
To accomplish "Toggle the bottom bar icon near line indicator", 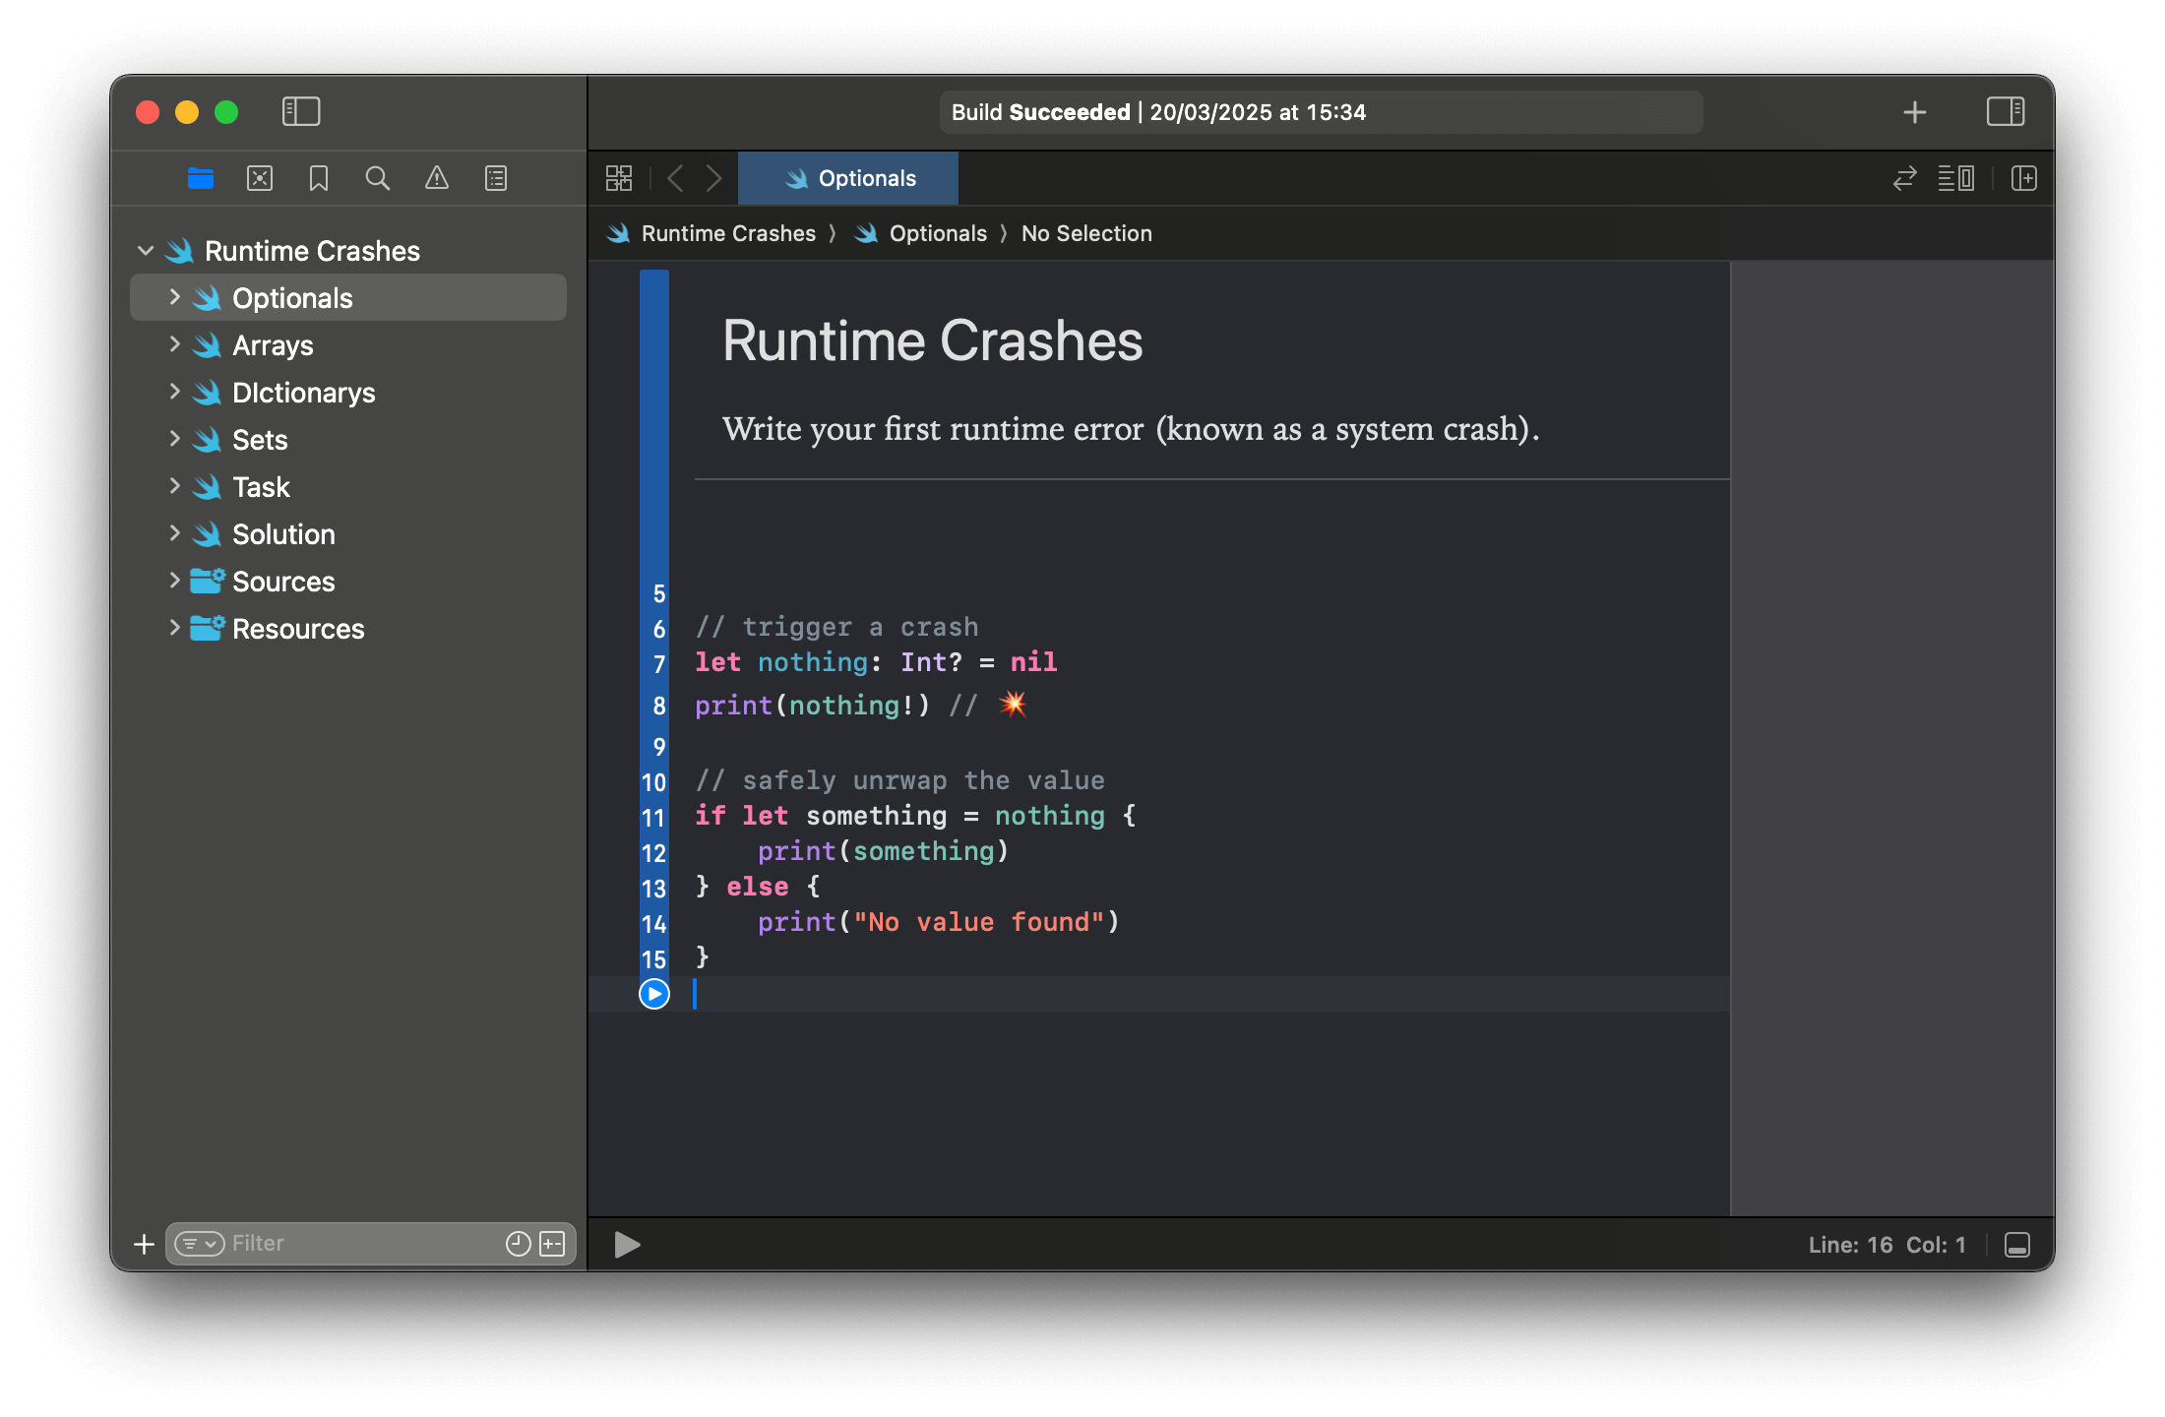I will click(2015, 1244).
